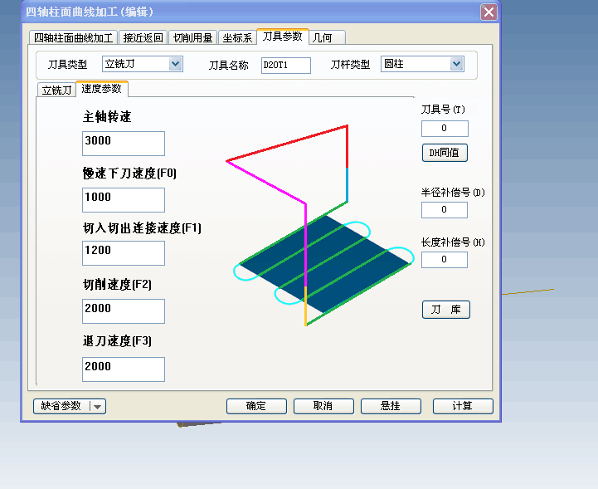The image size is (598, 489).
Task: Click the 取消 button to cancel
Action: (323, 406)
